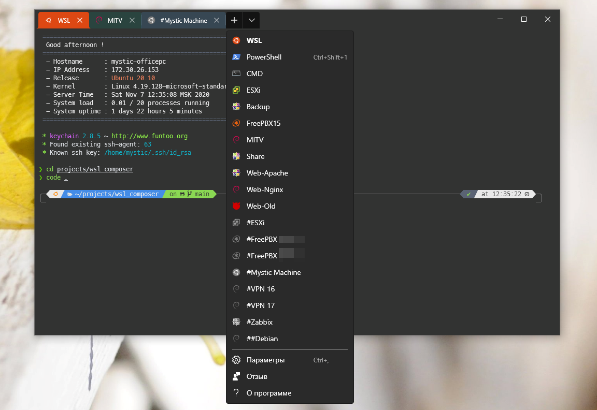
Task: Open the #VPN 17 profile
Action: (x=290, y=305)
